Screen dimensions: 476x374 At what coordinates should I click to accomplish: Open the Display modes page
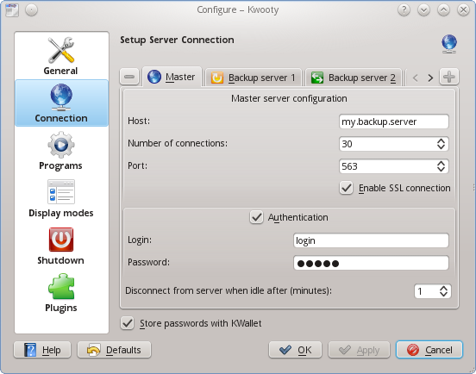click(61, 197)
